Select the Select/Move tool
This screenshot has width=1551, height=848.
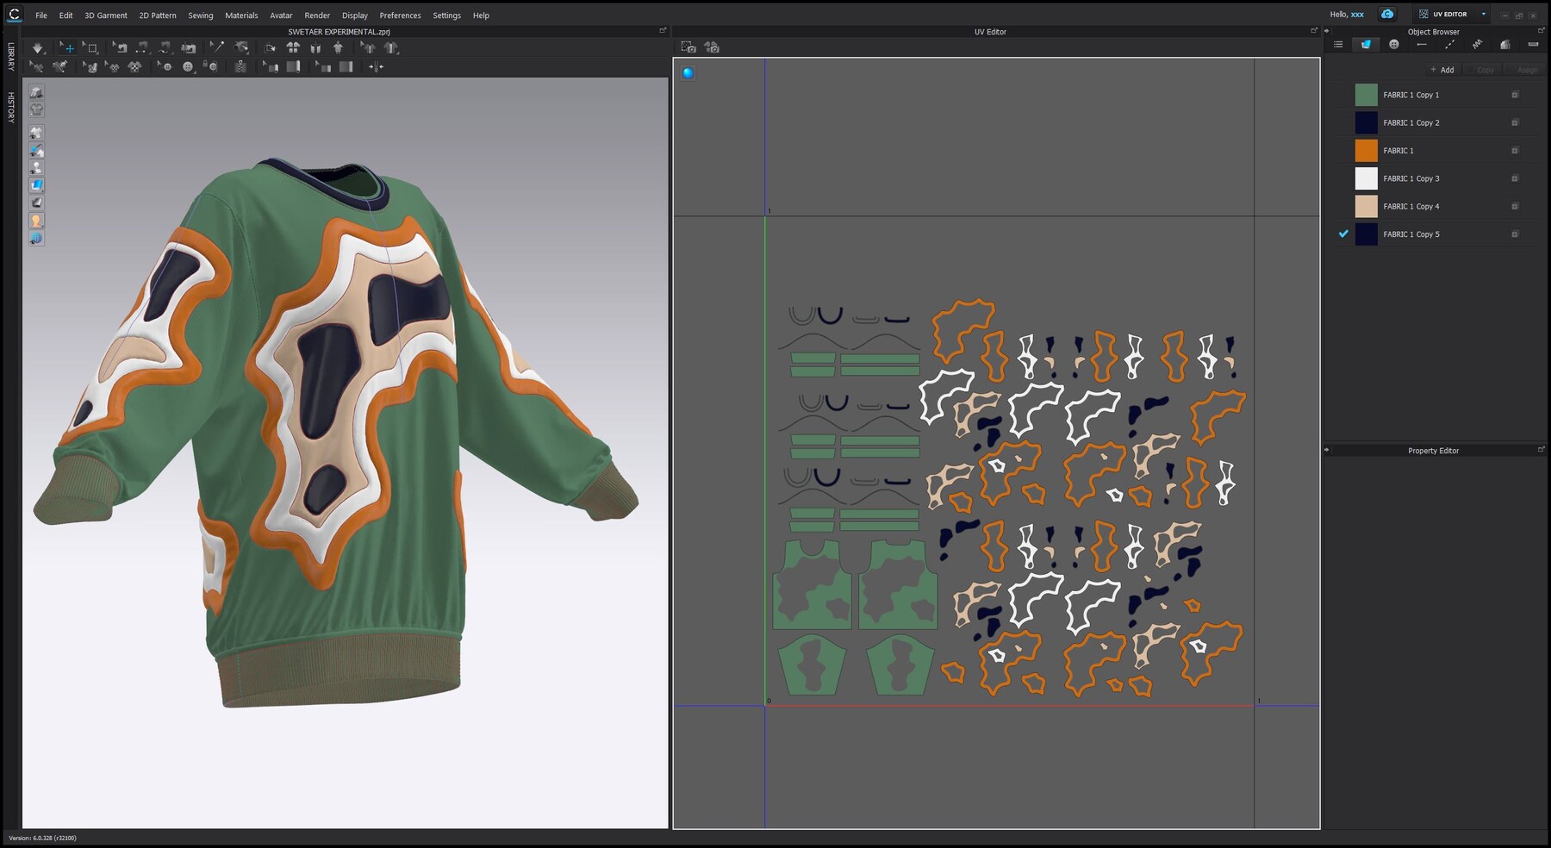(68, 47)
